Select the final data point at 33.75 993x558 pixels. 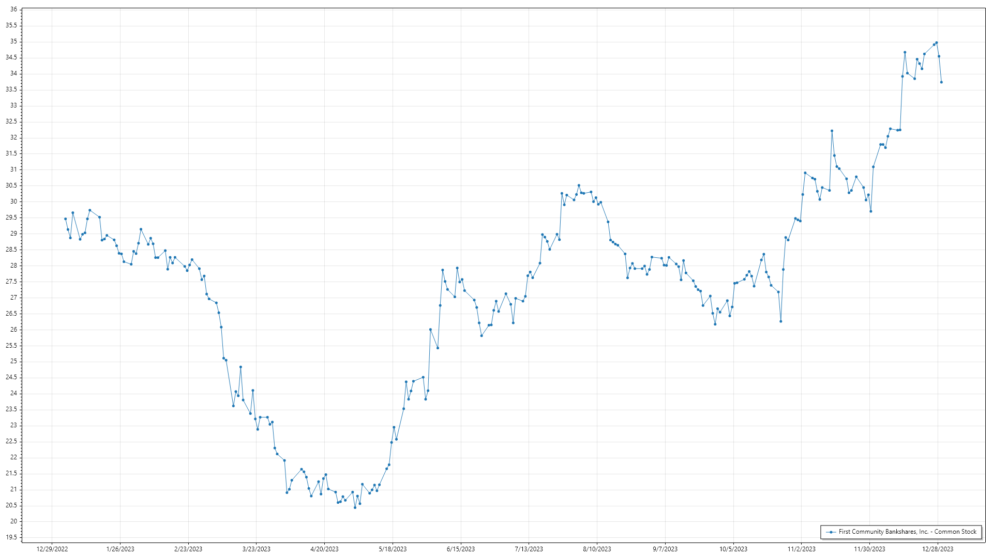[941, 82]
